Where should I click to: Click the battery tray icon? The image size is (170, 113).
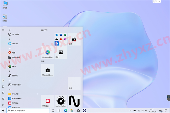(135, 110)
